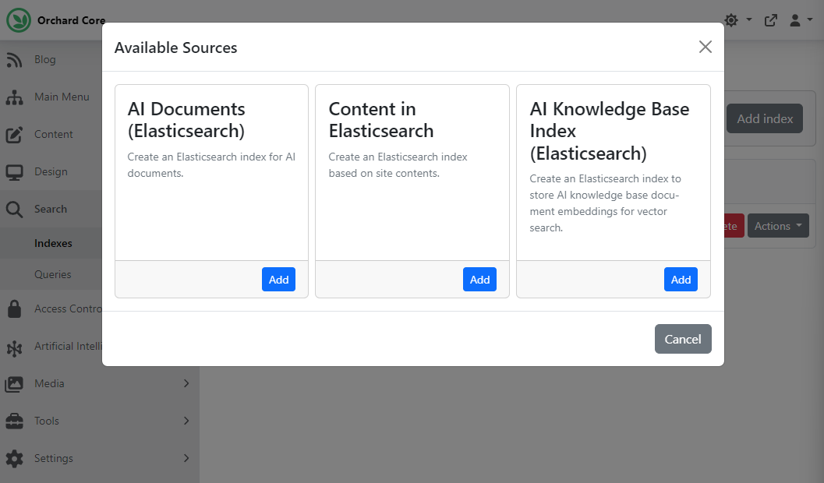The width and height of the screenshot is (824, 483).
Task: Click the visit site external link icon
Action: [x=771, y=20]
